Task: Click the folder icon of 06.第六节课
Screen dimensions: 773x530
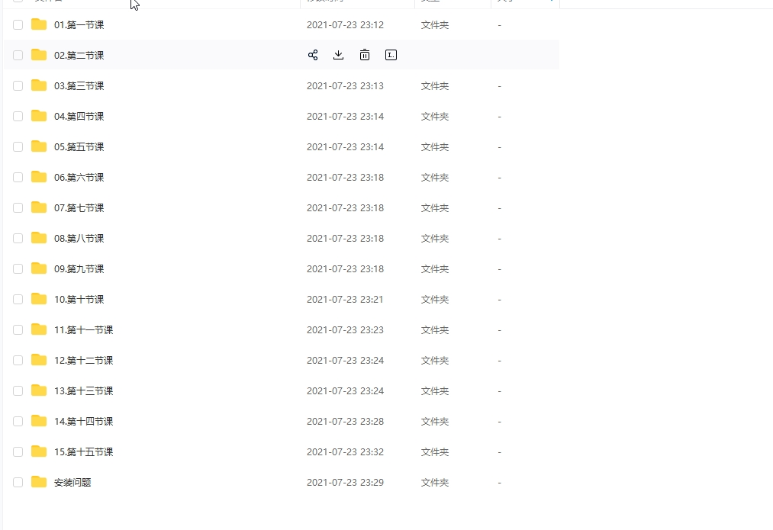Action: point(39,178)
